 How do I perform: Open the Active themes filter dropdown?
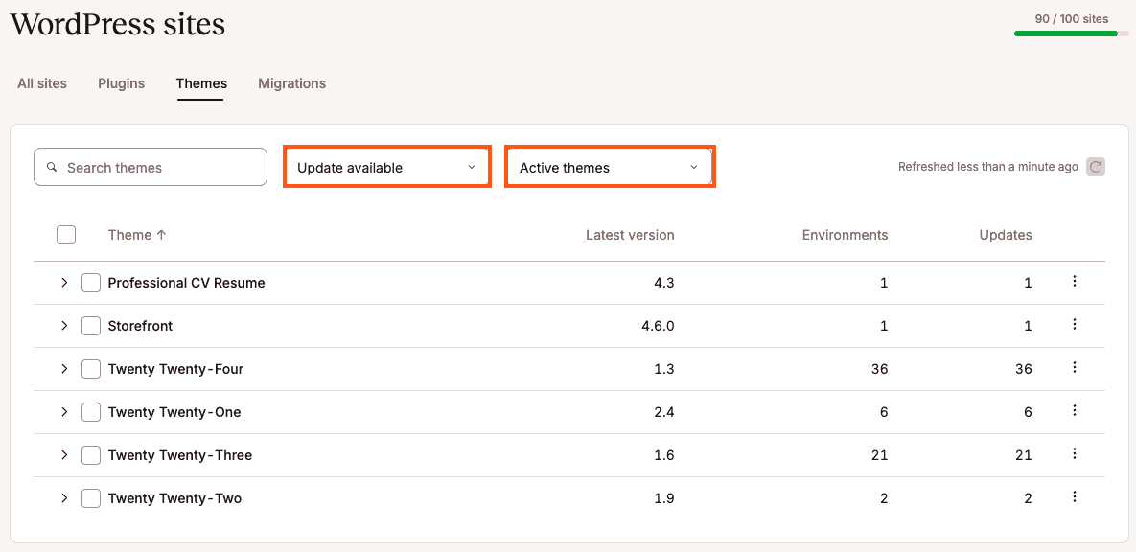pos(610,168)
